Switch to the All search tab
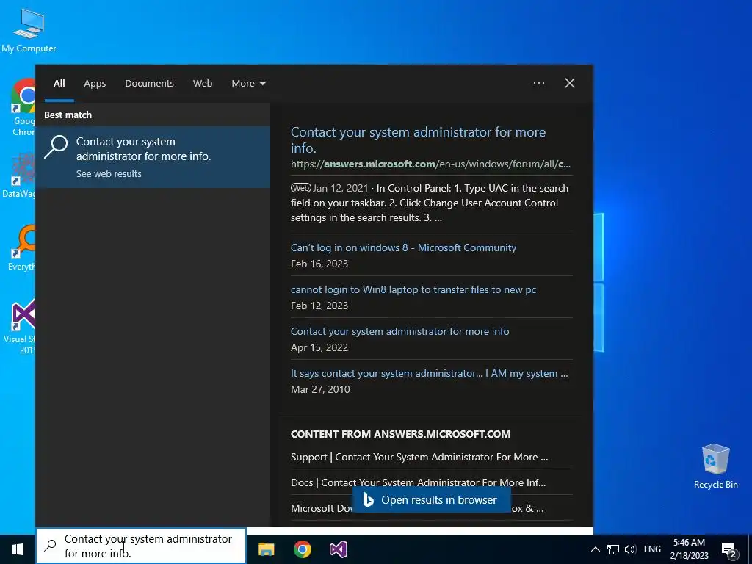 (59, 83)
